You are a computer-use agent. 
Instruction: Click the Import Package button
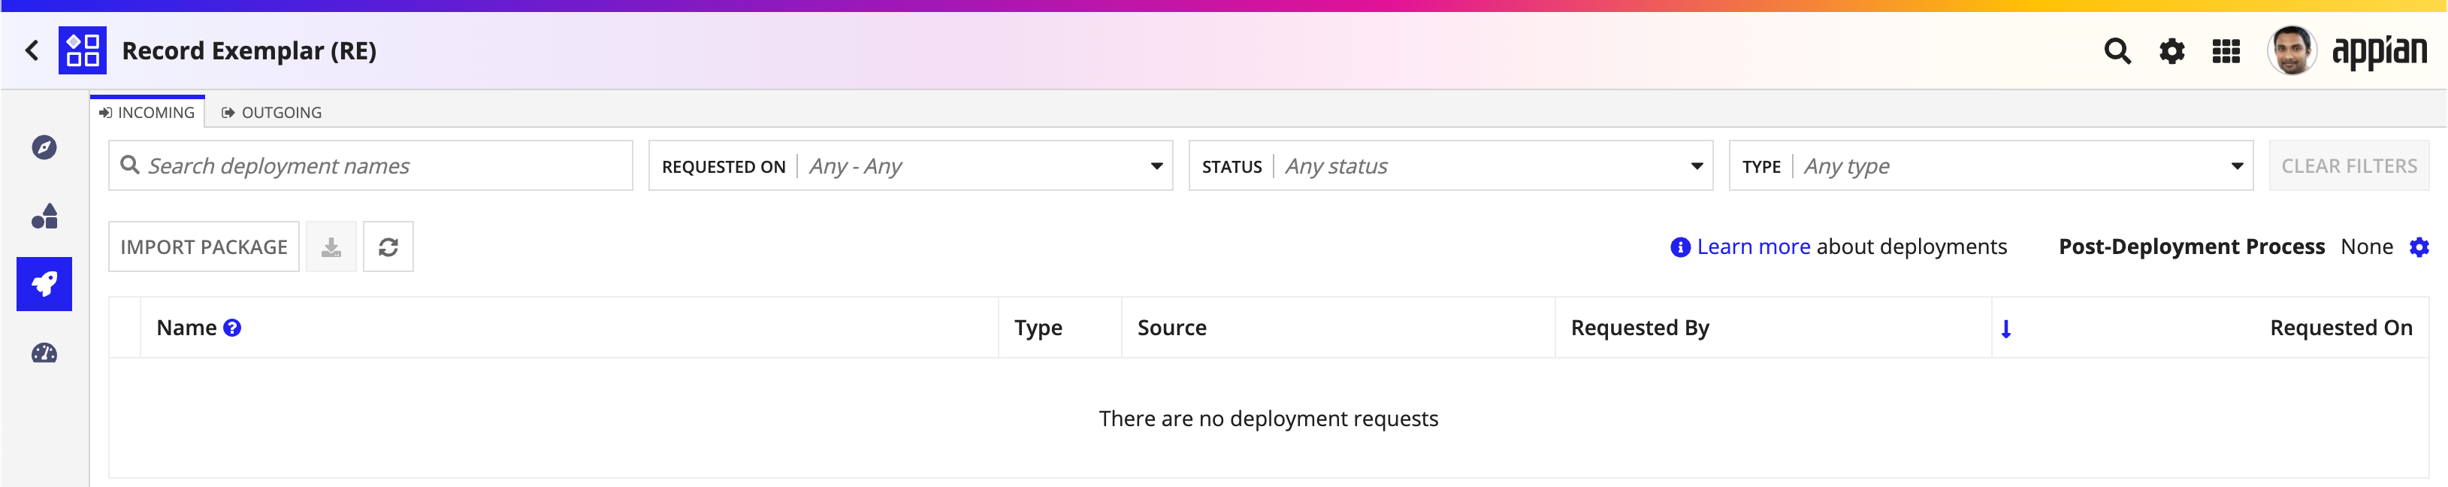tap(204, 247)
